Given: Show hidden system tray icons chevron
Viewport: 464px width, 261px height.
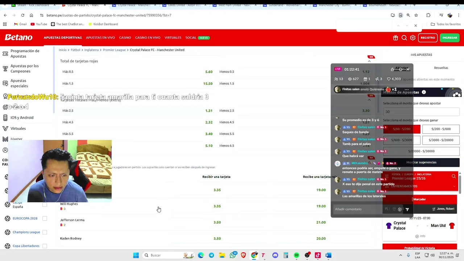Looking at the screenshot, I should coord(401,255).
